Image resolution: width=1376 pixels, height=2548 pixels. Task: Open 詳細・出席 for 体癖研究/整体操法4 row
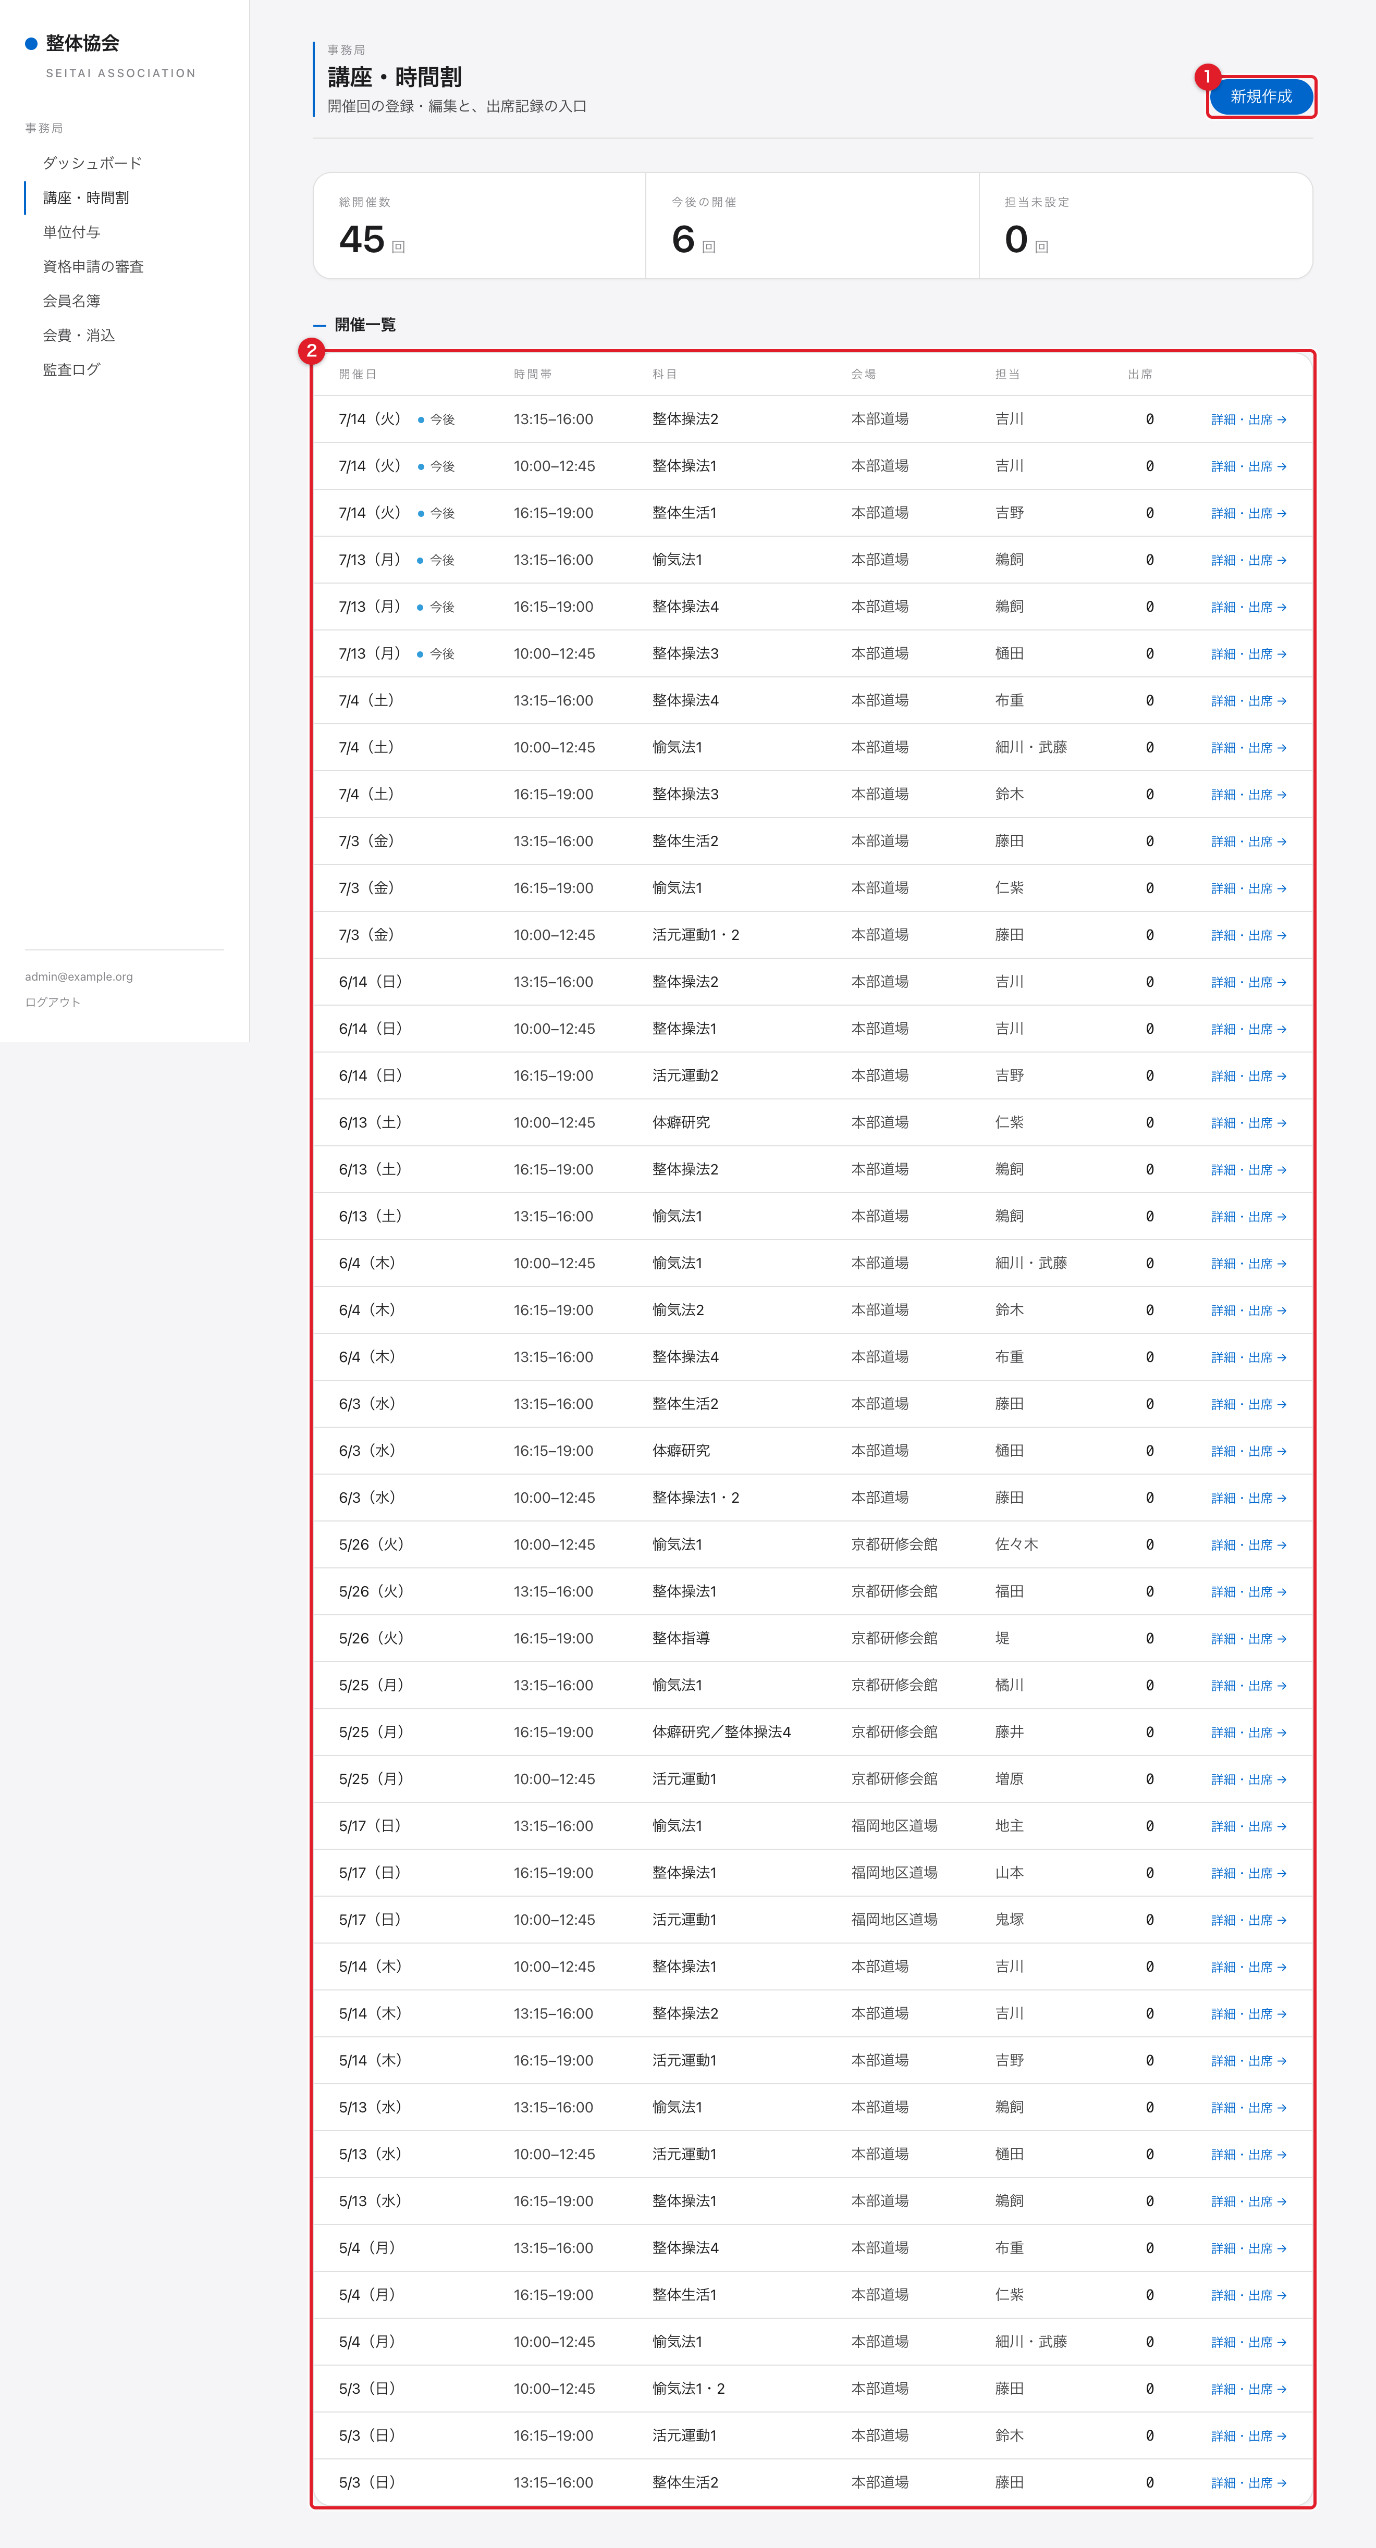(1248, 1733)
